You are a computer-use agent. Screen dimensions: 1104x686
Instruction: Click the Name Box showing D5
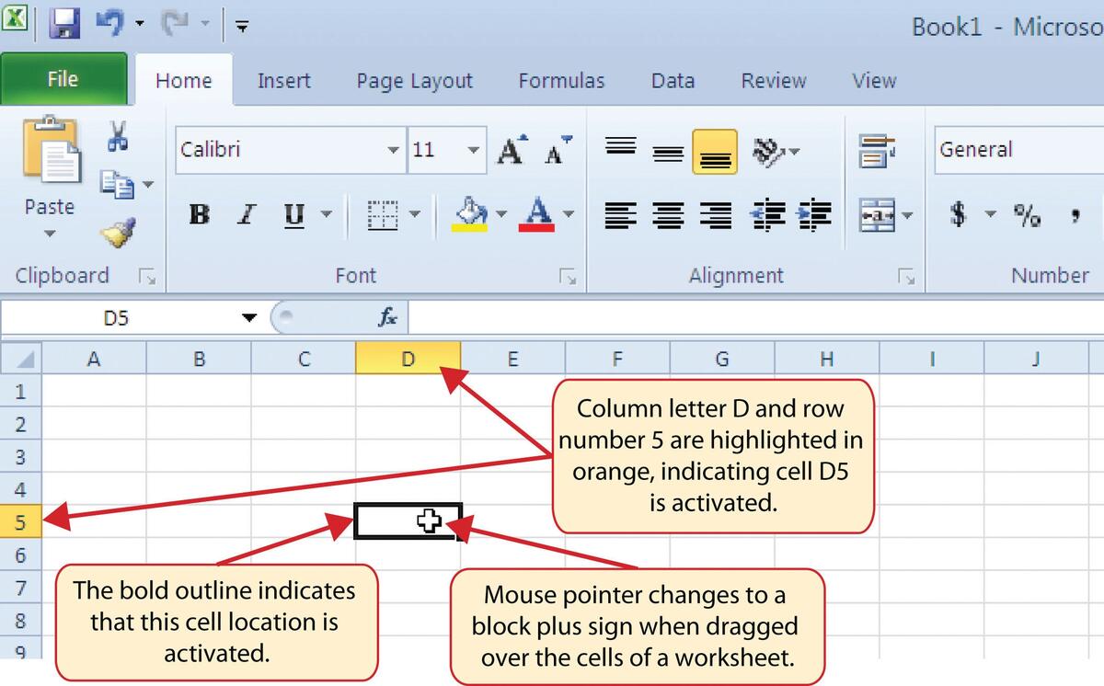[118, 318]
